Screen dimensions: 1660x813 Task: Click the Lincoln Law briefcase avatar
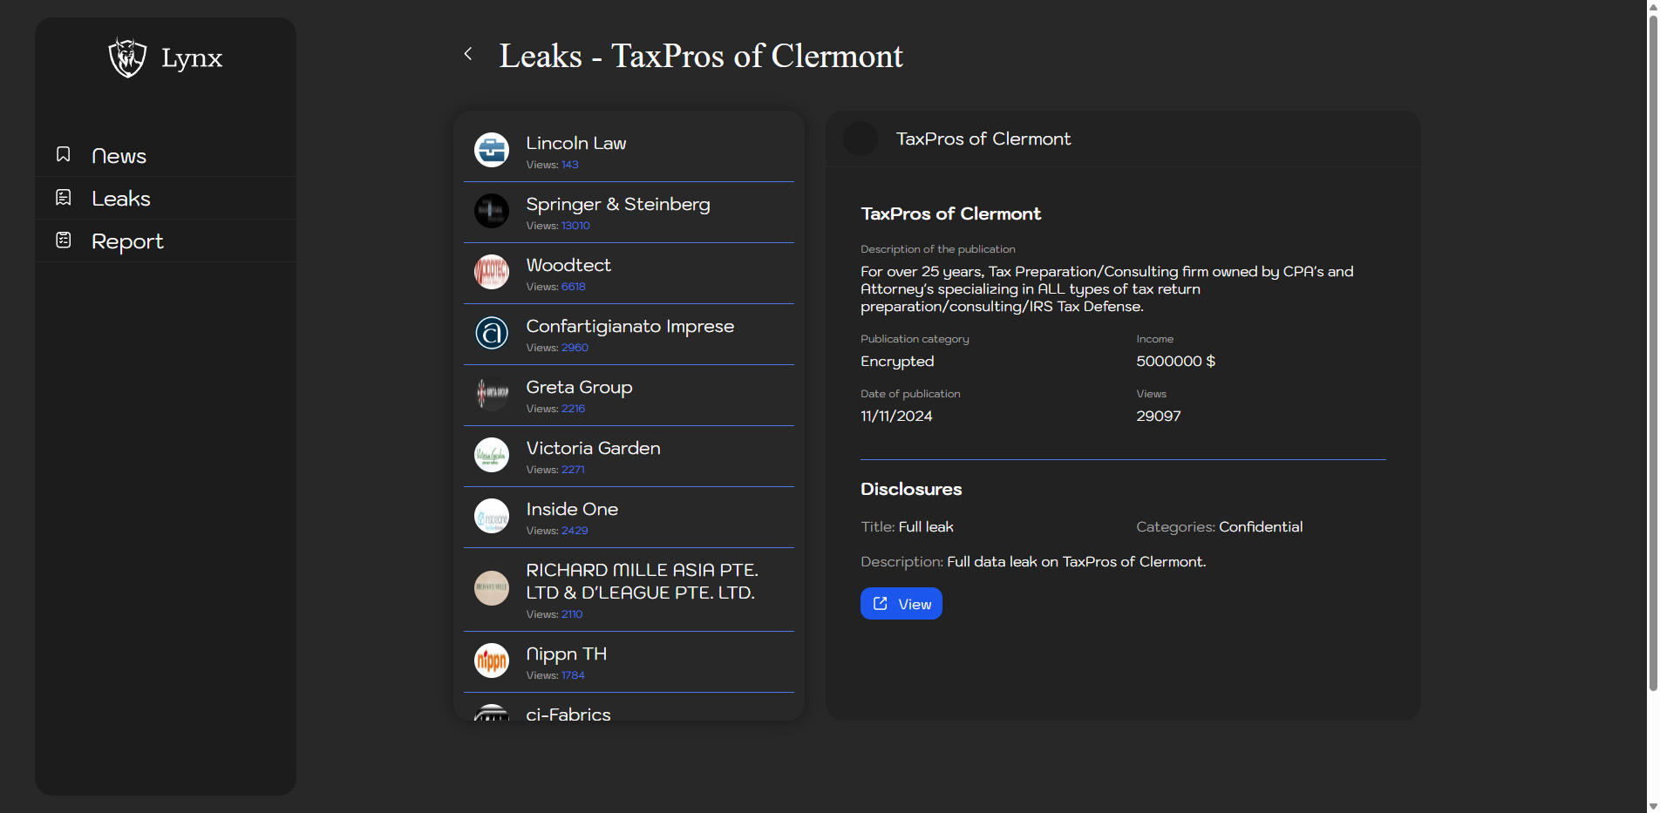click(x=492, y=150)
